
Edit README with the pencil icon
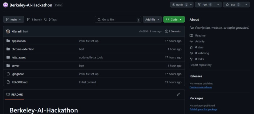point(178,94)
